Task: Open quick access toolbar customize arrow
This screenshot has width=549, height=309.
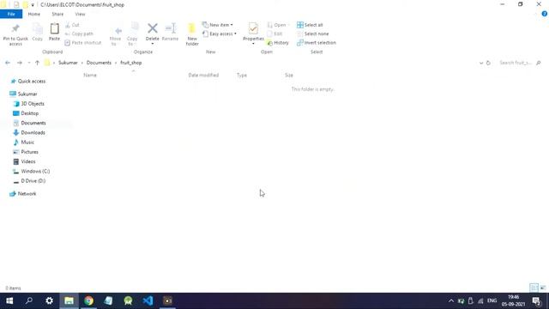Action: tap(33, 5)
